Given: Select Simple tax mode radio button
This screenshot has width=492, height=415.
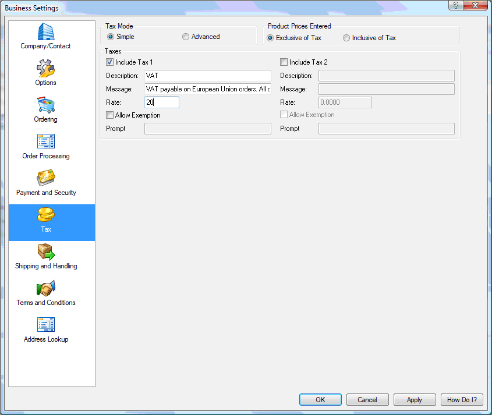Looking at the screenshot, I should click(111, 37).
